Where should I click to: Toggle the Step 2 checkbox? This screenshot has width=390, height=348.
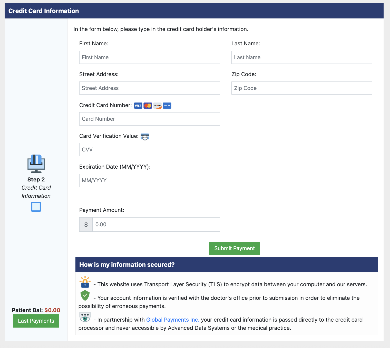pos(36,207)
